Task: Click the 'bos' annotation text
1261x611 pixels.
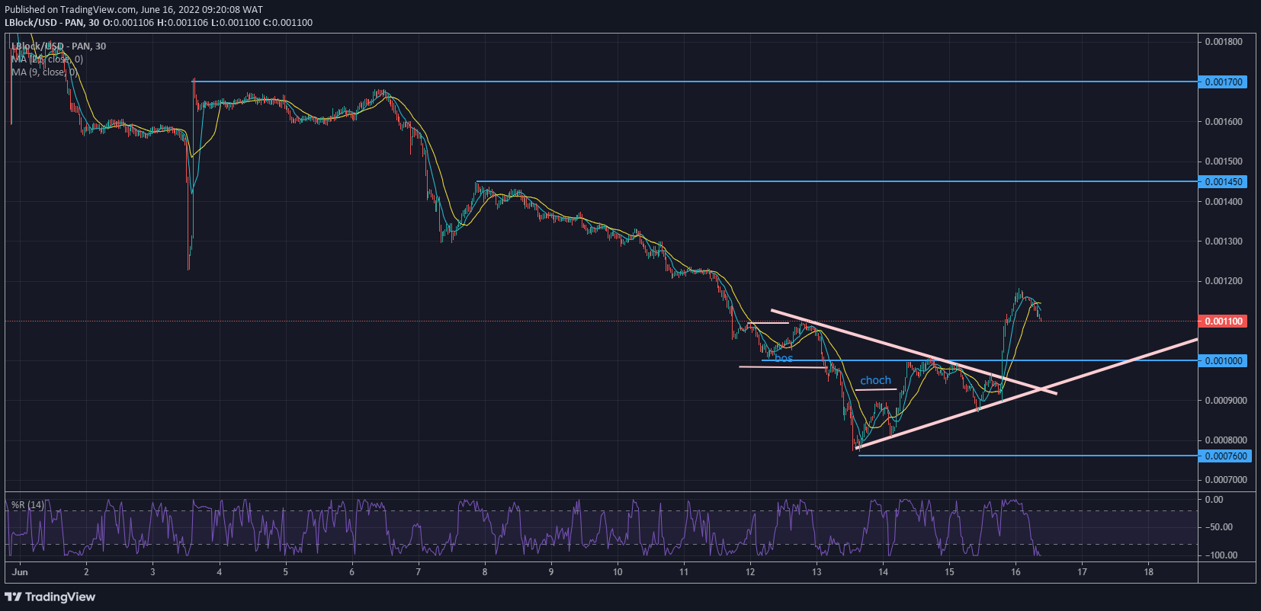Action: click(x=784, y=358)
